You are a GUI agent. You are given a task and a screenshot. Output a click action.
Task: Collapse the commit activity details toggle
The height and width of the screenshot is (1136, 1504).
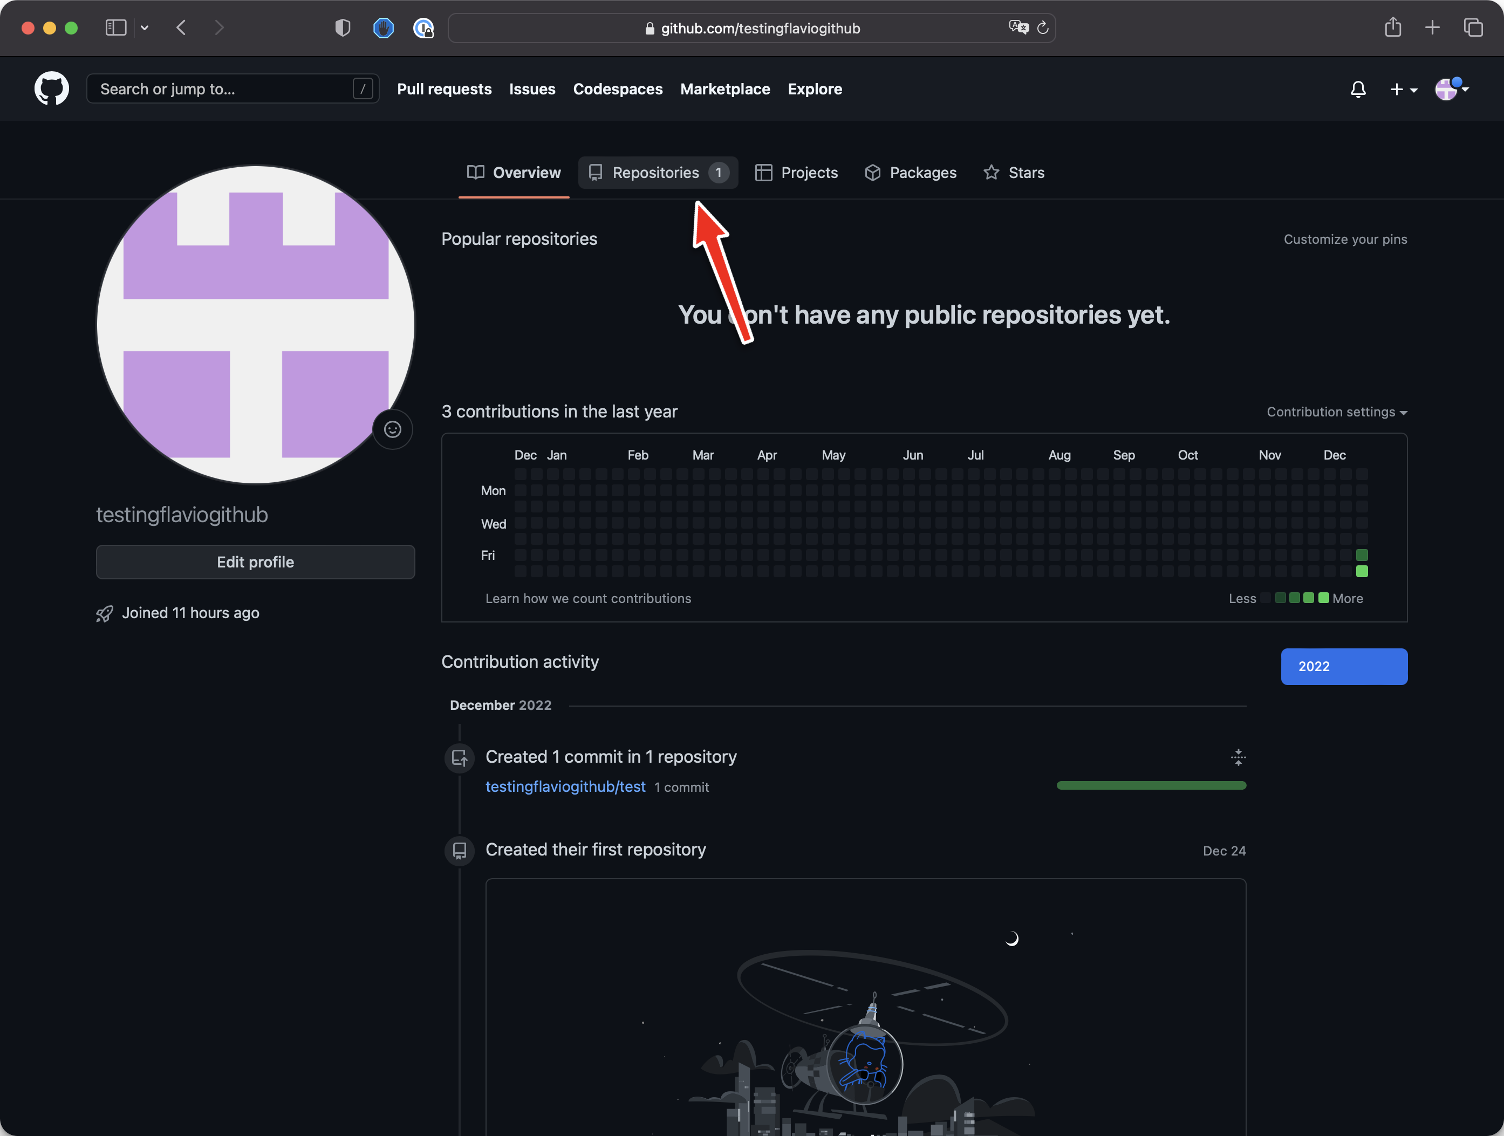1238,757
